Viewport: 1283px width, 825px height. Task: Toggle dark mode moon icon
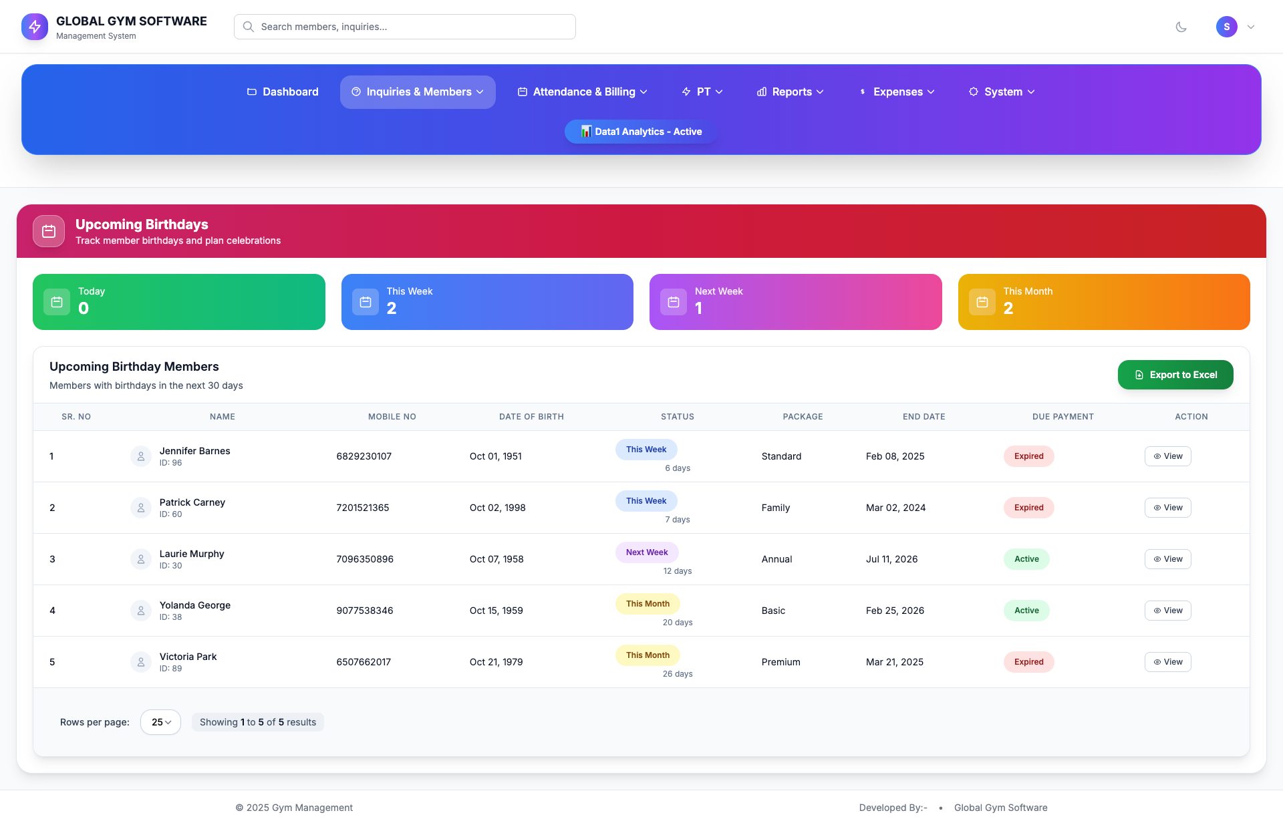point(1181,27)
